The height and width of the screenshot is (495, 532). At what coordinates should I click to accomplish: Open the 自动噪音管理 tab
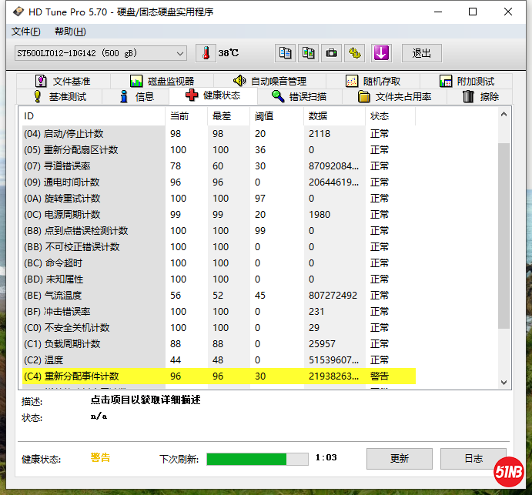pos(270,81)
